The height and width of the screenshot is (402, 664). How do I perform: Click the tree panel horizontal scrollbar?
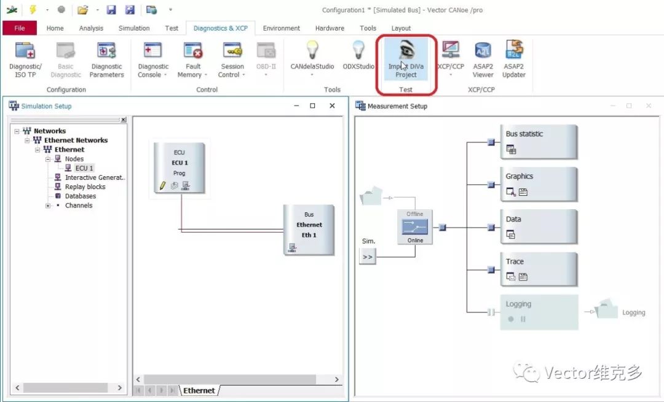click(65, 388)
